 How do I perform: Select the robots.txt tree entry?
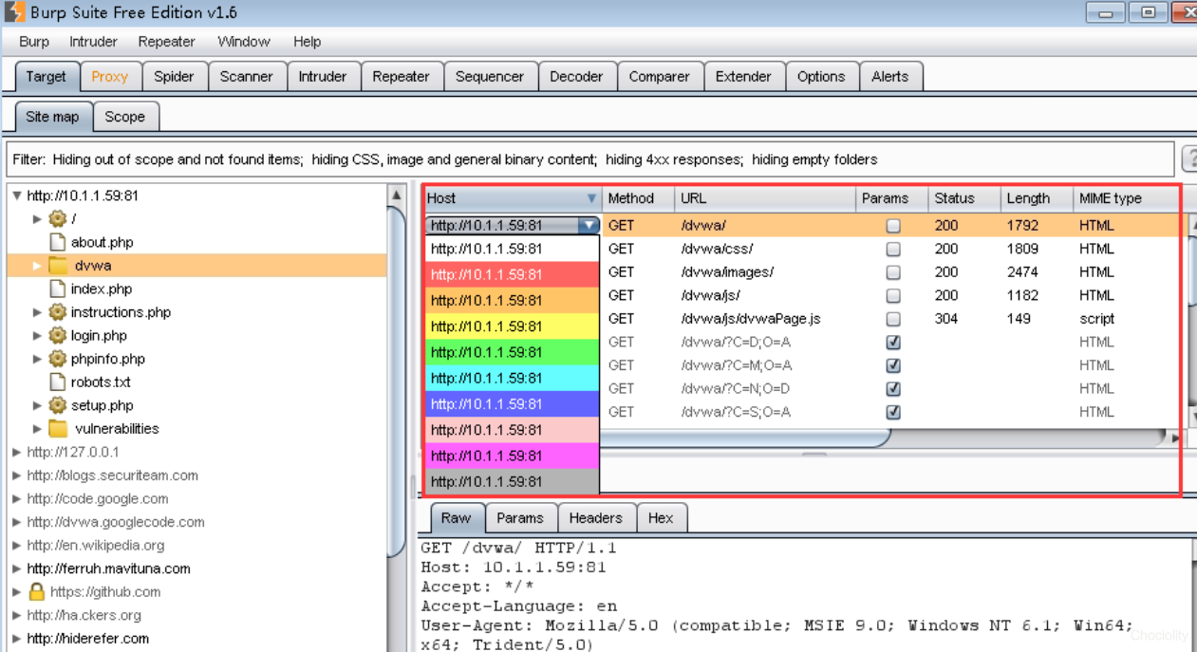click(101, 382)
